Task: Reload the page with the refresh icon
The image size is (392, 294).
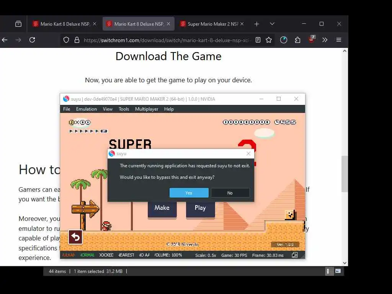Action: click(x=32, y=40)
